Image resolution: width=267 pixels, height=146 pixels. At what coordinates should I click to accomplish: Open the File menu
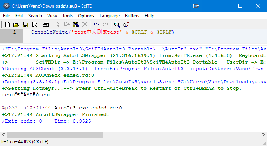pos(7,16)
